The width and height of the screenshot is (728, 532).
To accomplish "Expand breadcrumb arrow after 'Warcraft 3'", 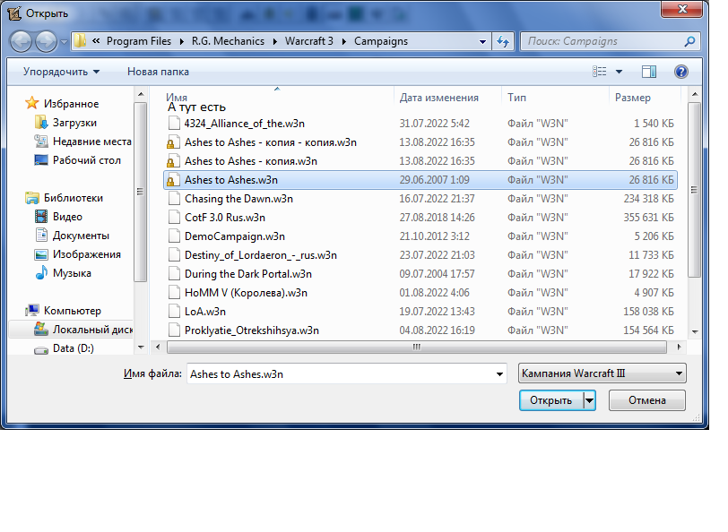I will click(344, 42).
